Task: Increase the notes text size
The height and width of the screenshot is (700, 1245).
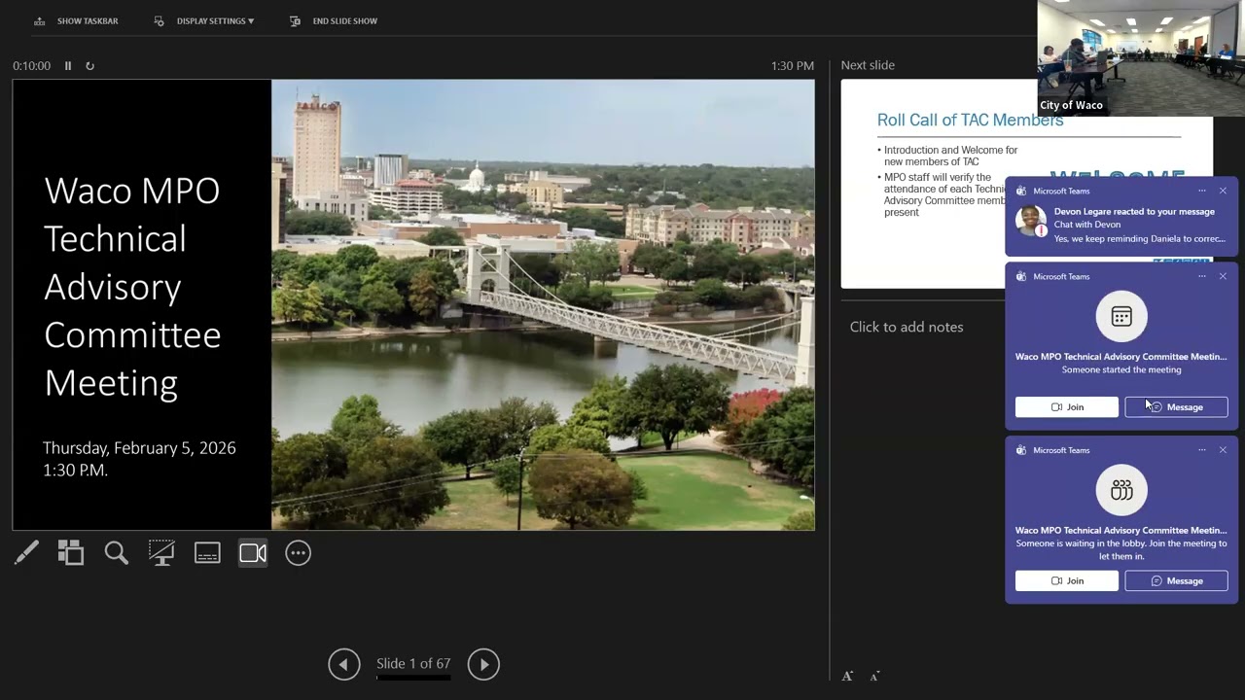Action: point(847,676)
